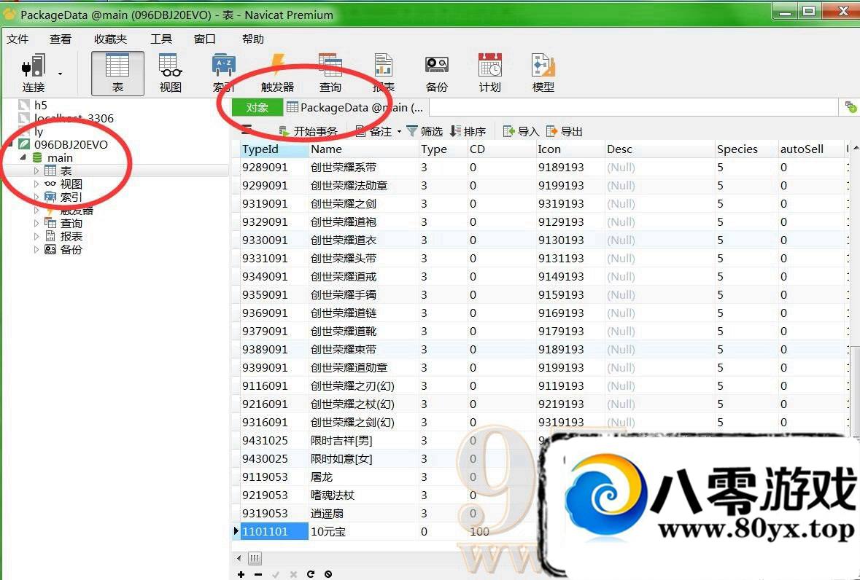Expand the 备份 node in tree

pyautogui.click(x=36, y=249)
